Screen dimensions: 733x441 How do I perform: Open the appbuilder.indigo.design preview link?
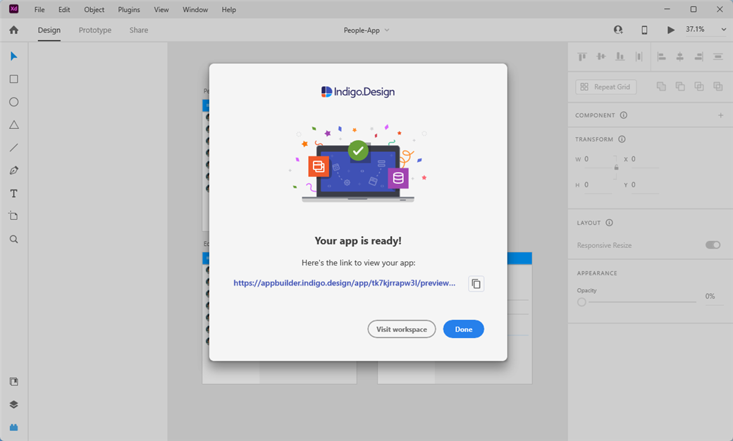[344, 282]
